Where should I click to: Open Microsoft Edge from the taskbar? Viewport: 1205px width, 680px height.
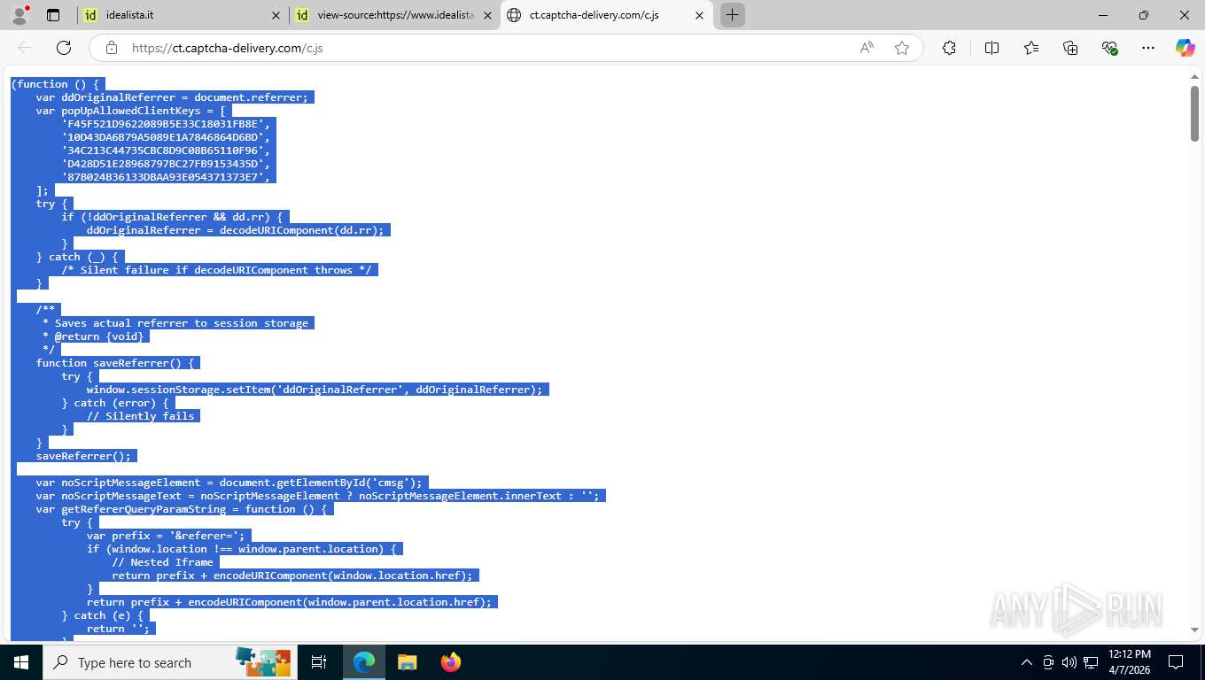pos(363,662)
